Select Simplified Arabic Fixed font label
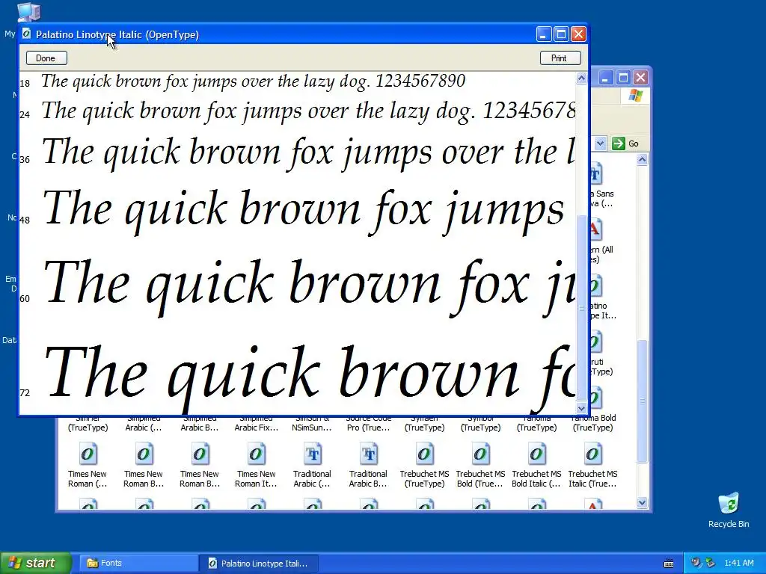This screenshot has height=574, width=766. 256,423
